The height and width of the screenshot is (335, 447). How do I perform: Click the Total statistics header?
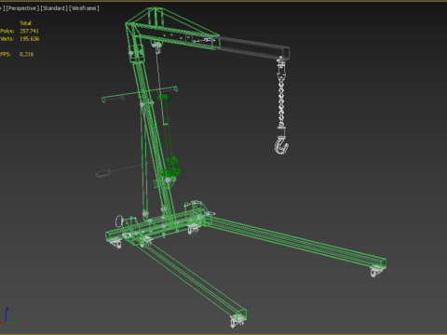point(25,23)
